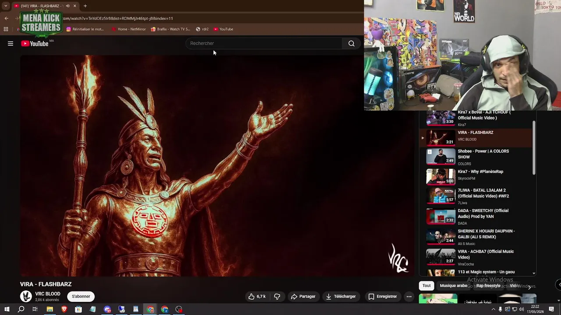The image size is (561, 315).
Task: Click the VIRA - FLASHBARZ video title
Action: pos(46,284)
